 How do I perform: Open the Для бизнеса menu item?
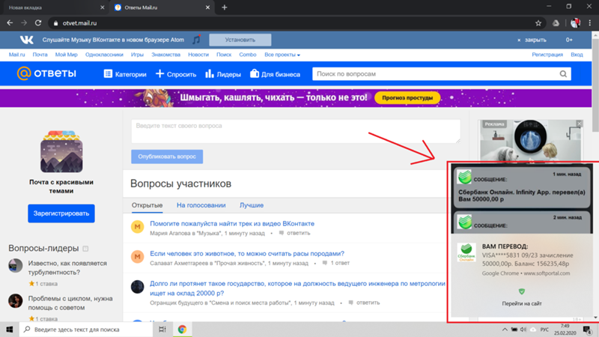pos(275,74)
